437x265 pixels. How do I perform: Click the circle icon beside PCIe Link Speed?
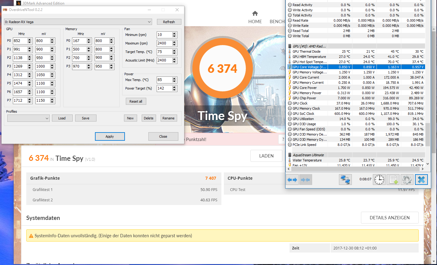(290, 145)
